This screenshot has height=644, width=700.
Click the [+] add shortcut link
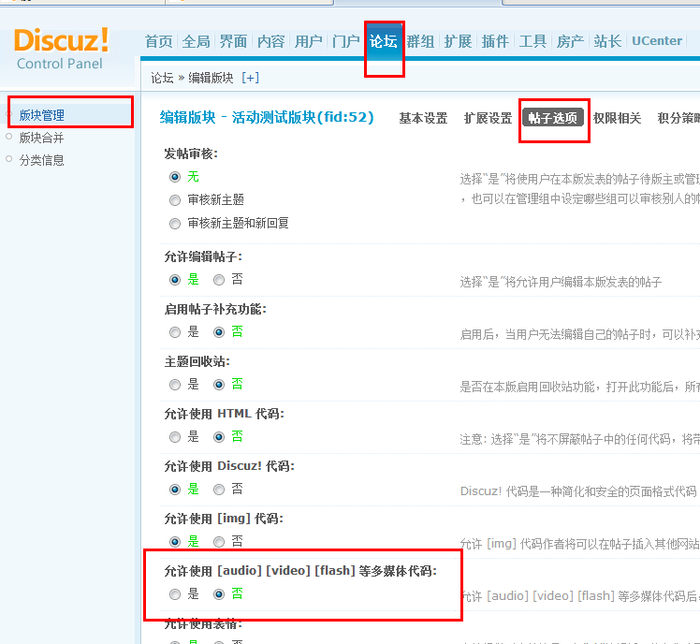pos(251,78)
